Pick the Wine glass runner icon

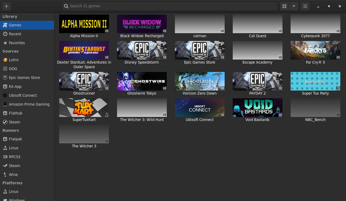click(x=5, y=175)
